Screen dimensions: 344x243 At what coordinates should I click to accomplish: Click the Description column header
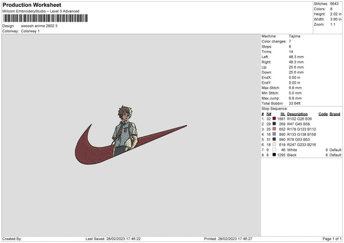pos(297,114)
